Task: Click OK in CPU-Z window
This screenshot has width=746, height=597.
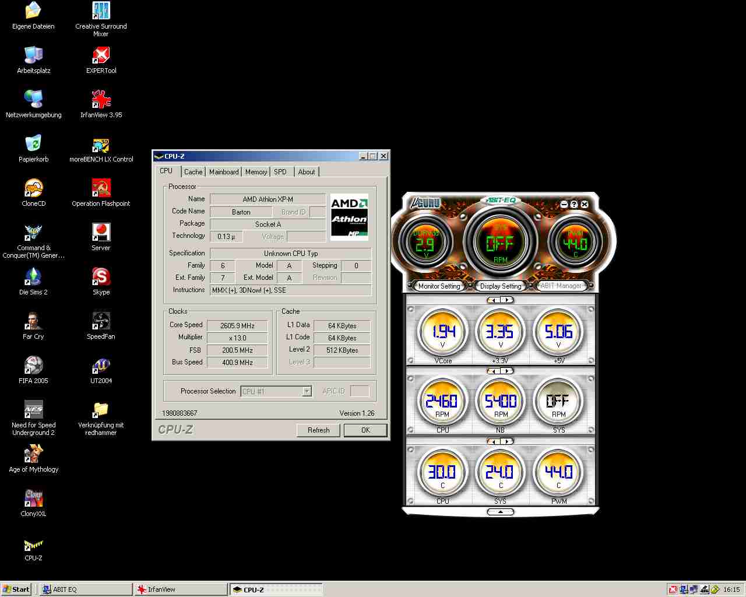Action: [365, 430]
